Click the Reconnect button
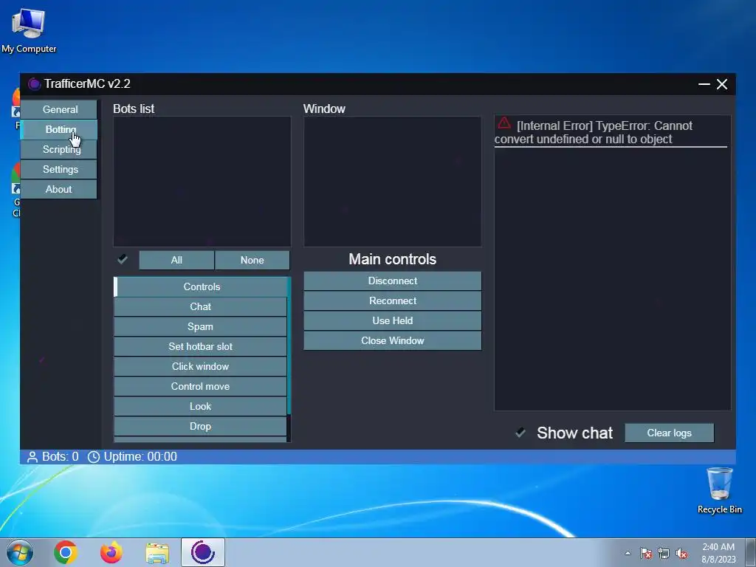 [393, 301]
